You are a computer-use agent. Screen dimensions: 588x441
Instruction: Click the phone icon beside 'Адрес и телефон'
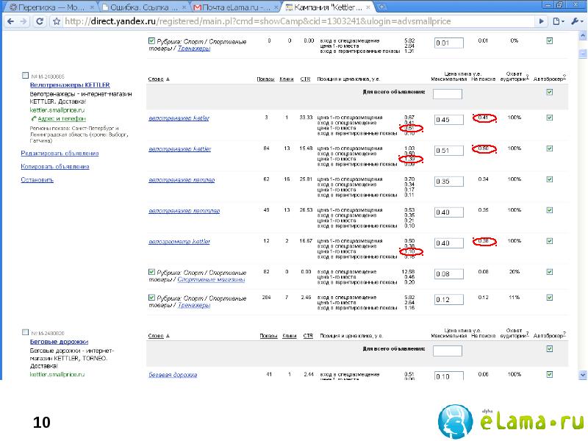pyautogui.click(x=34, y=118)
